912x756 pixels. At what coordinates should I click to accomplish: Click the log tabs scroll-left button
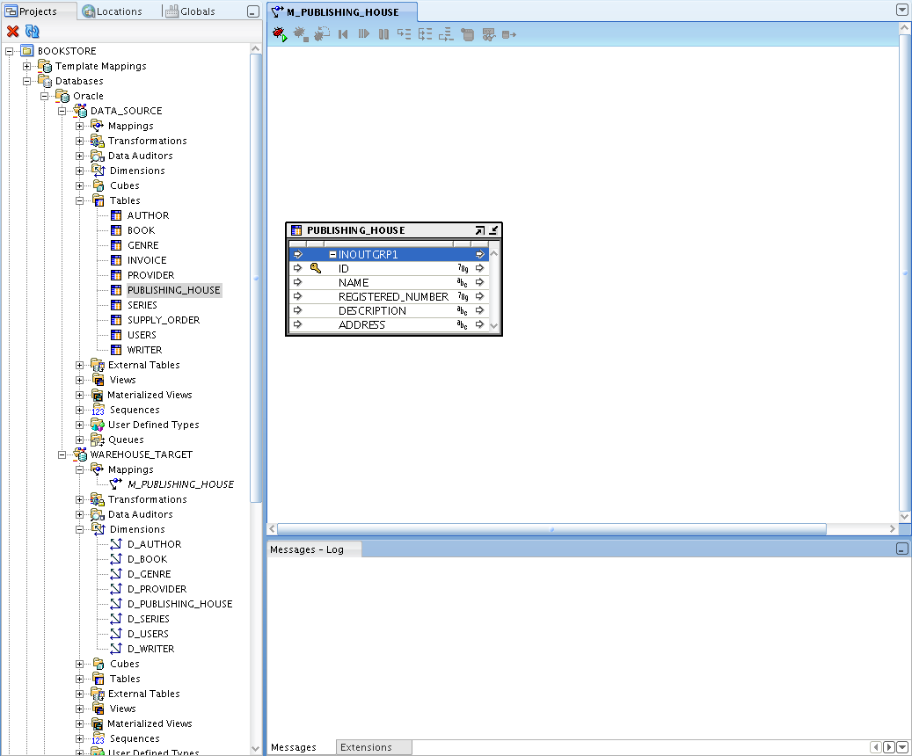click(x=876, y=747)
